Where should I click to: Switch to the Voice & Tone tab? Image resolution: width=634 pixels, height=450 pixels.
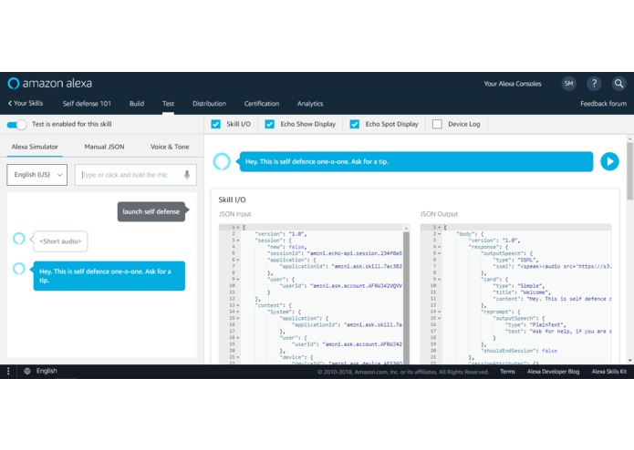170,147
